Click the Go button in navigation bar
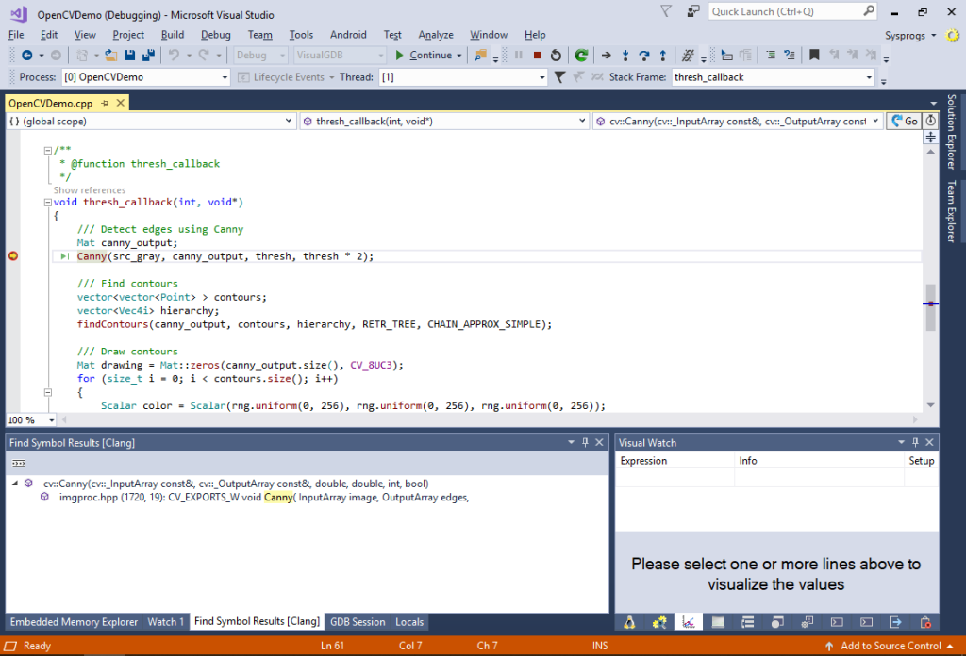The image size is (966, 656). [904, 122]
